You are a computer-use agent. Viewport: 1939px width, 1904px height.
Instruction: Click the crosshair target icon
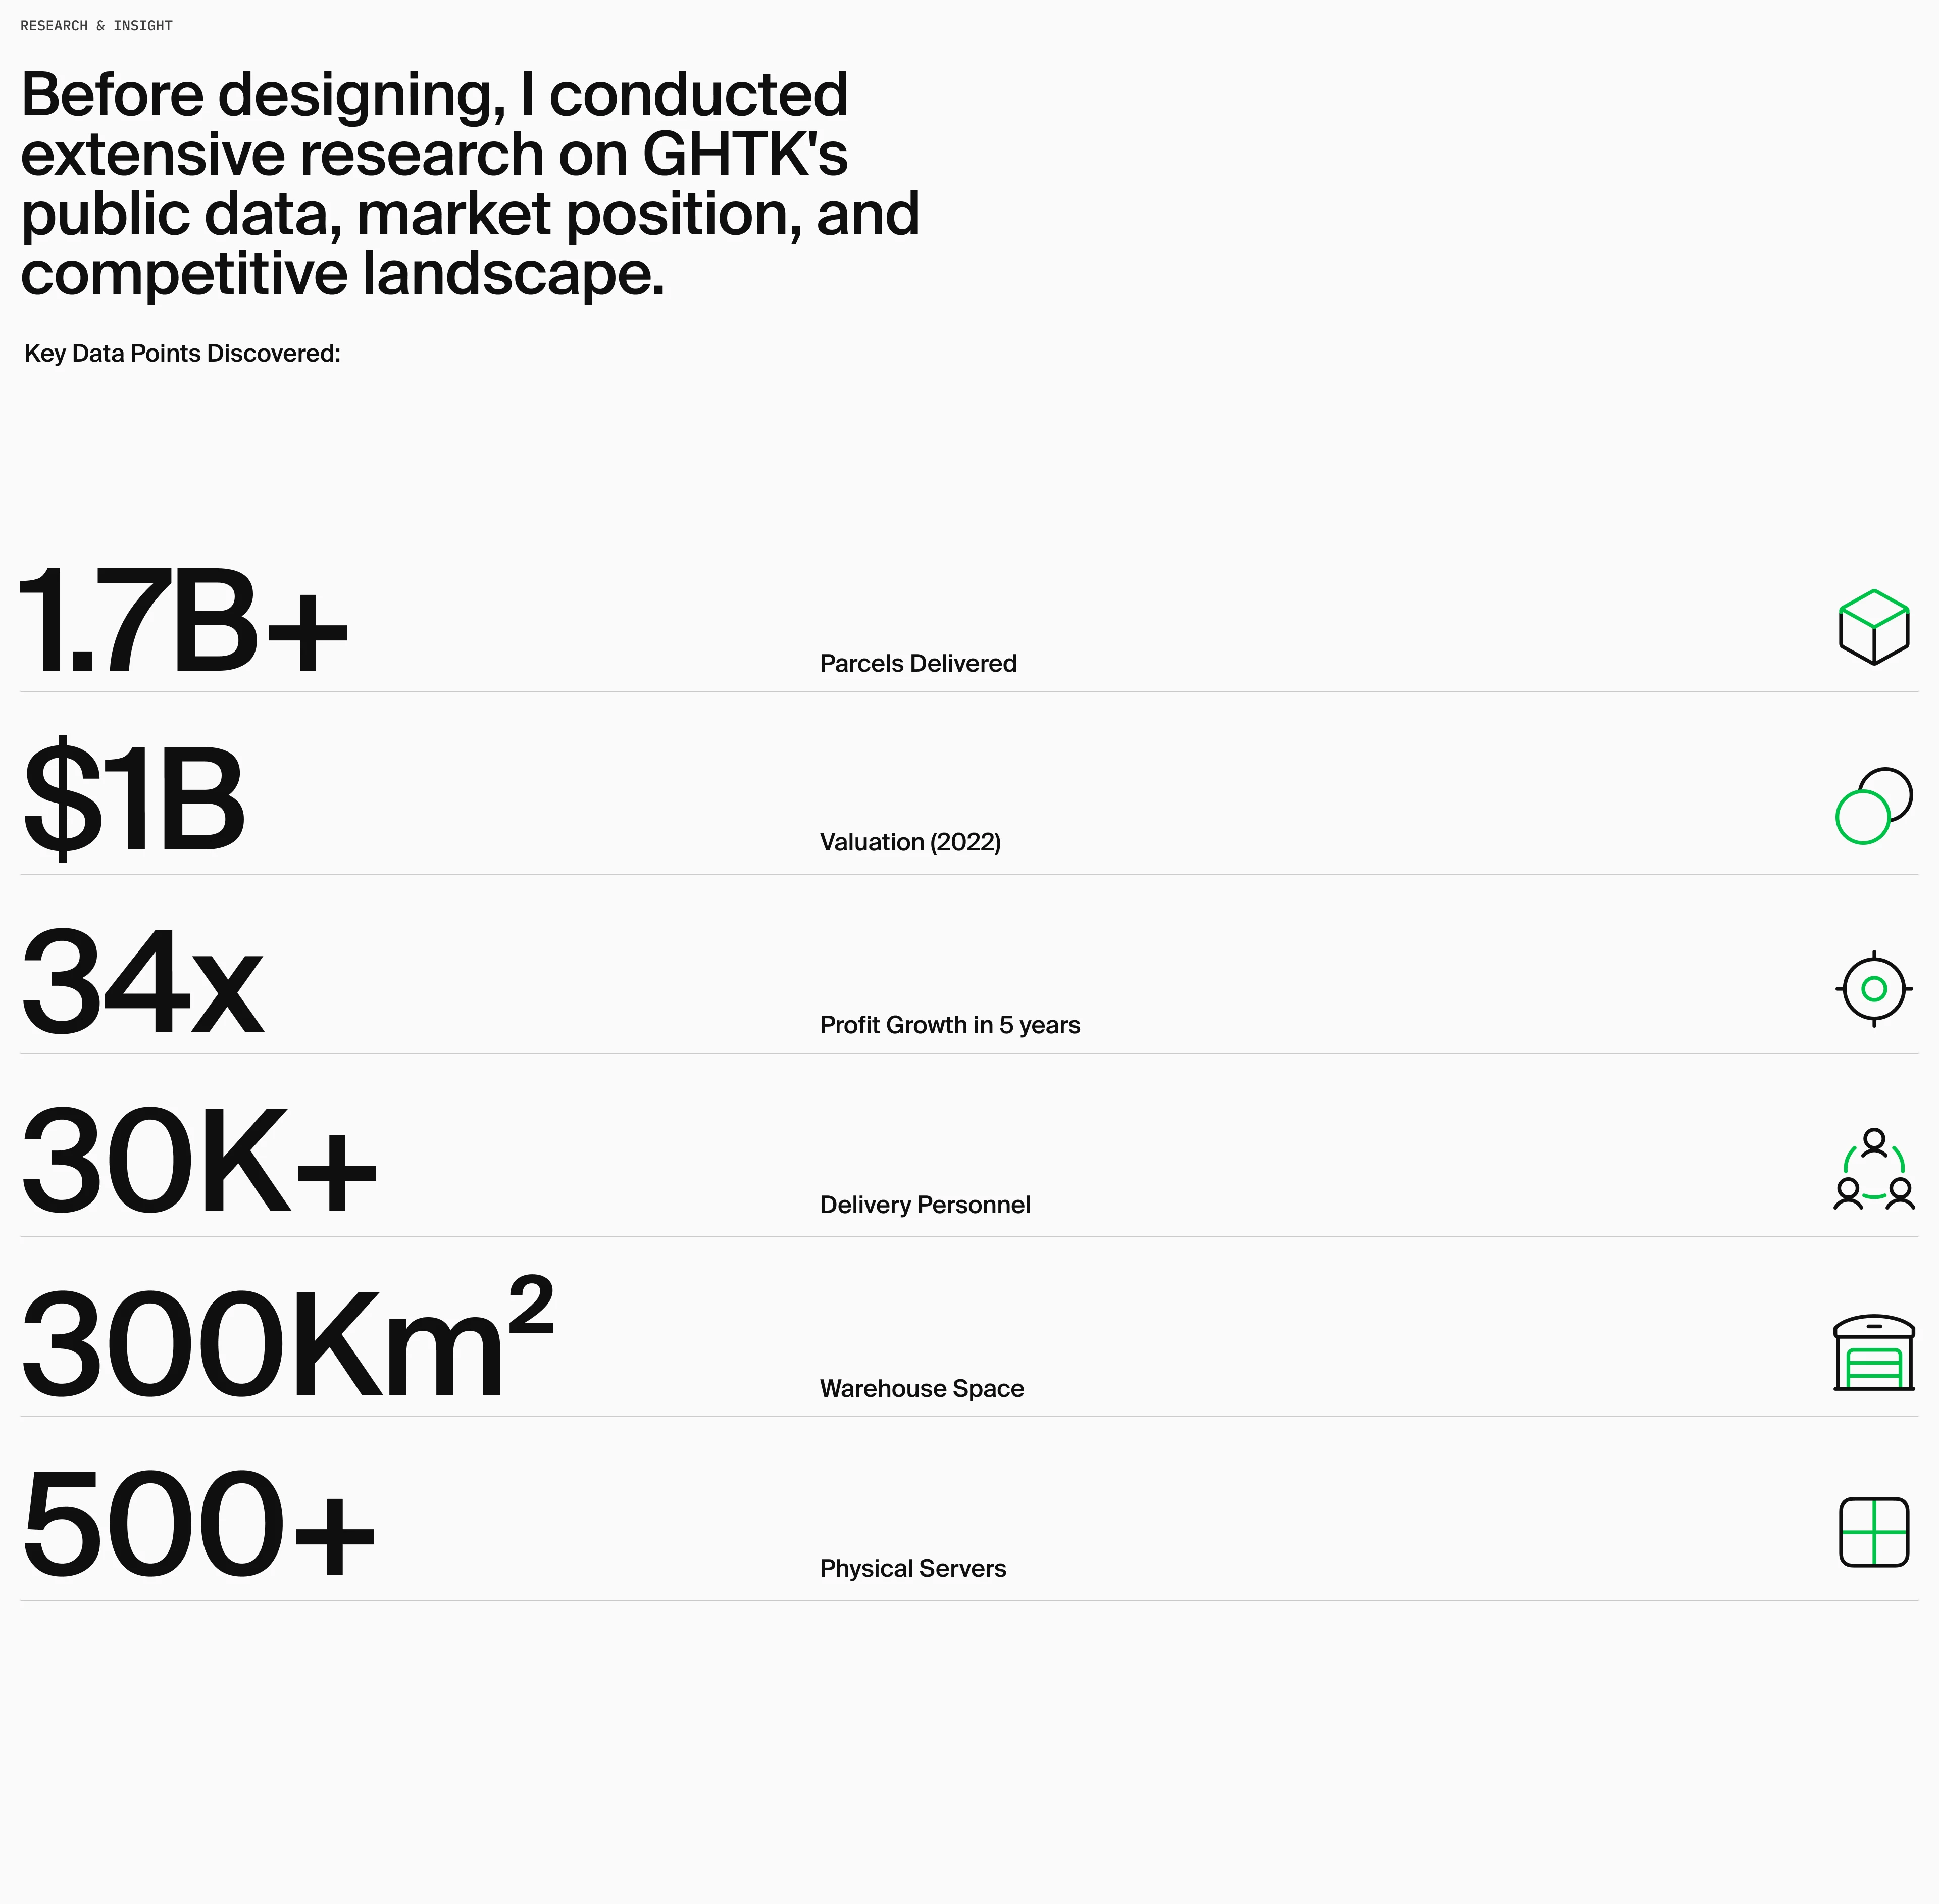[x=1873, y=988]
